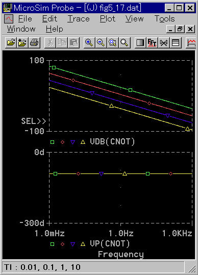Viewport: 198px width, 275px height.
Task: Click the Open file folder icon
Action: (11, 42)
